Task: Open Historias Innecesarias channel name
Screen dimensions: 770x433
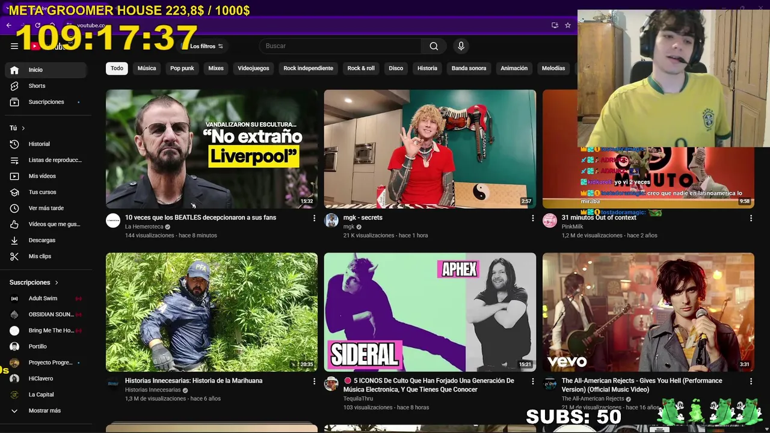Action: point(153,390)
